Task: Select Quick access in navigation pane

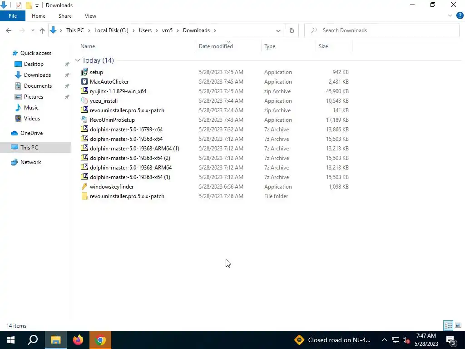Action: pos(35,53)
